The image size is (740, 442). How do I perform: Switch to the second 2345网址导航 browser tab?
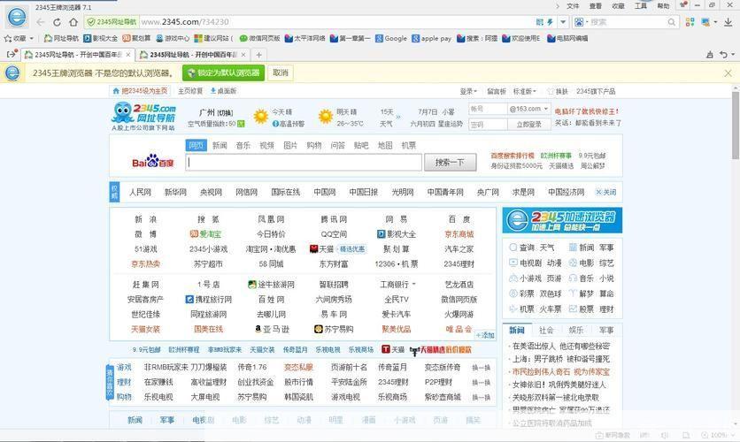(x=193, y=55)
